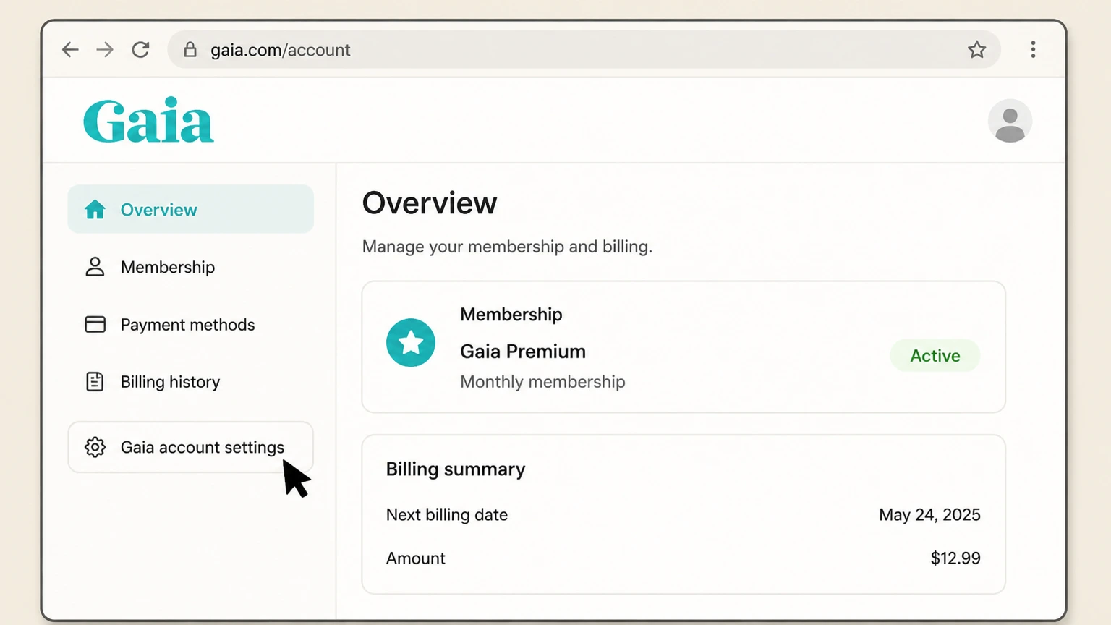Image resolution: width=1111 pixels, height=625 pixels.
Task: Click the Membership card title
Action: [x=511, y=315]
